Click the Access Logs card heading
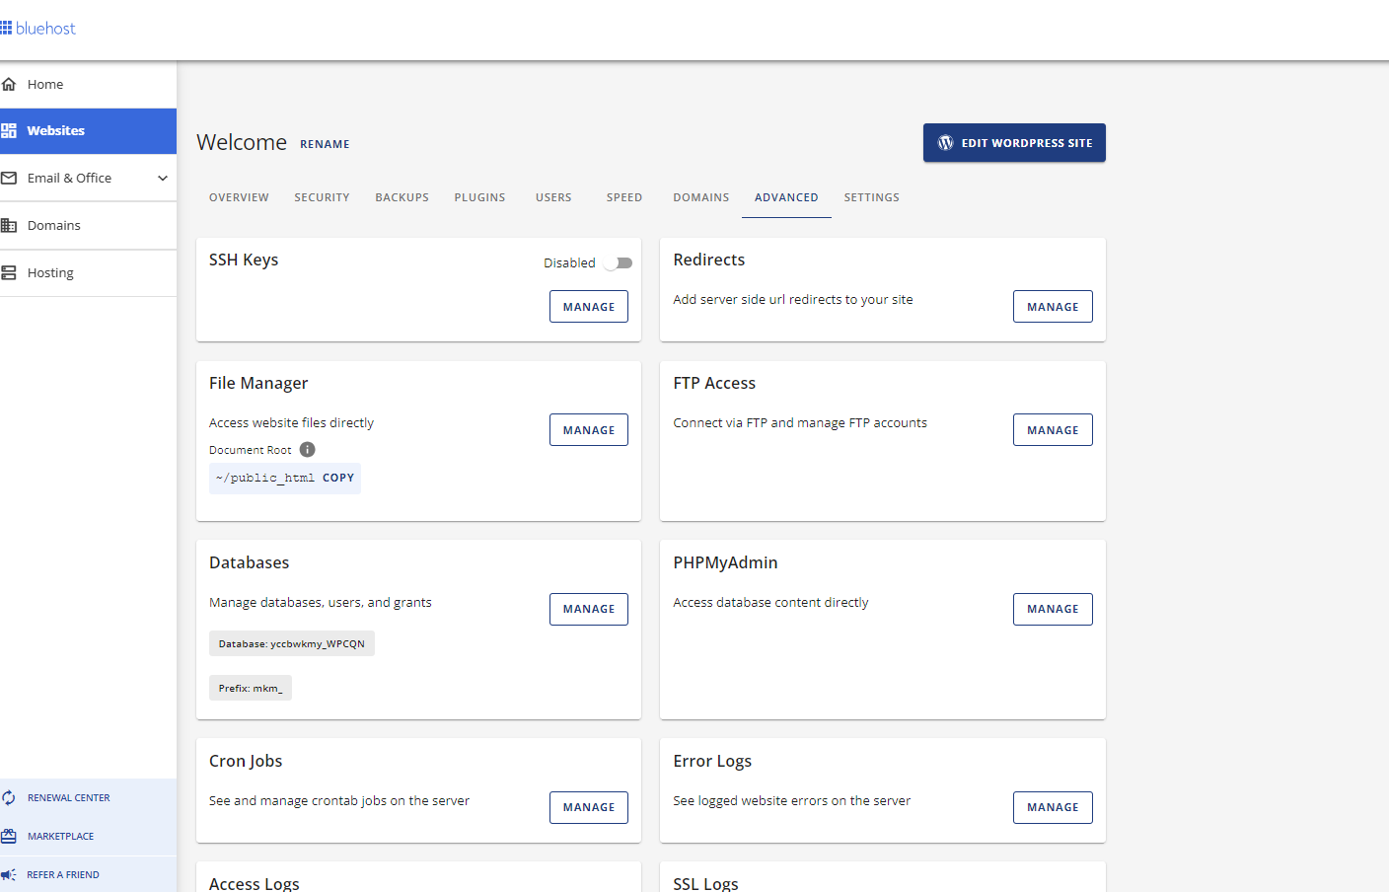The image size is (1389, 892). (x=255, y=883)
